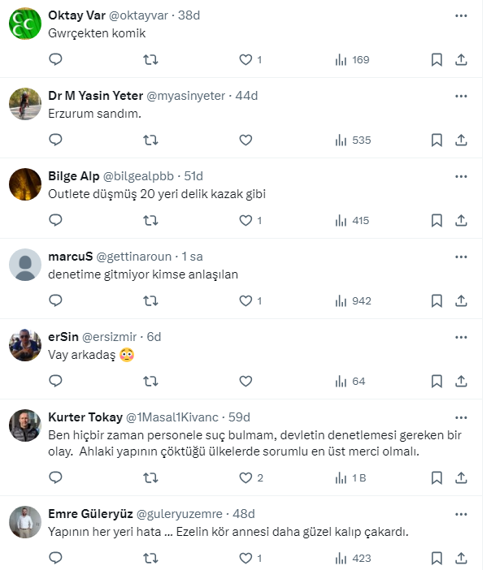Open more options menu on Kurter Tokay's tweet
Image resolution: width=491 pixels, height=570 pixels.
coord(461,417)
